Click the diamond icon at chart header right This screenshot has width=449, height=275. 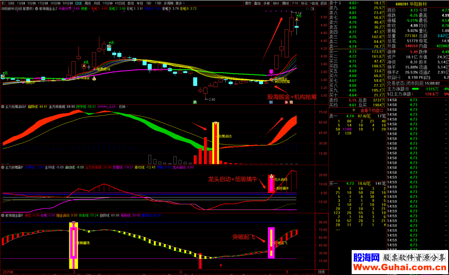tap(307, 9)
